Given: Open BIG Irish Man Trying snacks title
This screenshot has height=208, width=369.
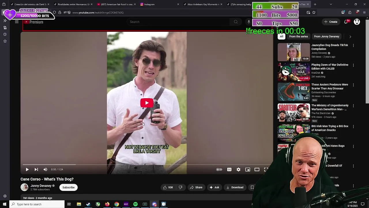Looking at the screenshot, I should [x=330, y=128].
